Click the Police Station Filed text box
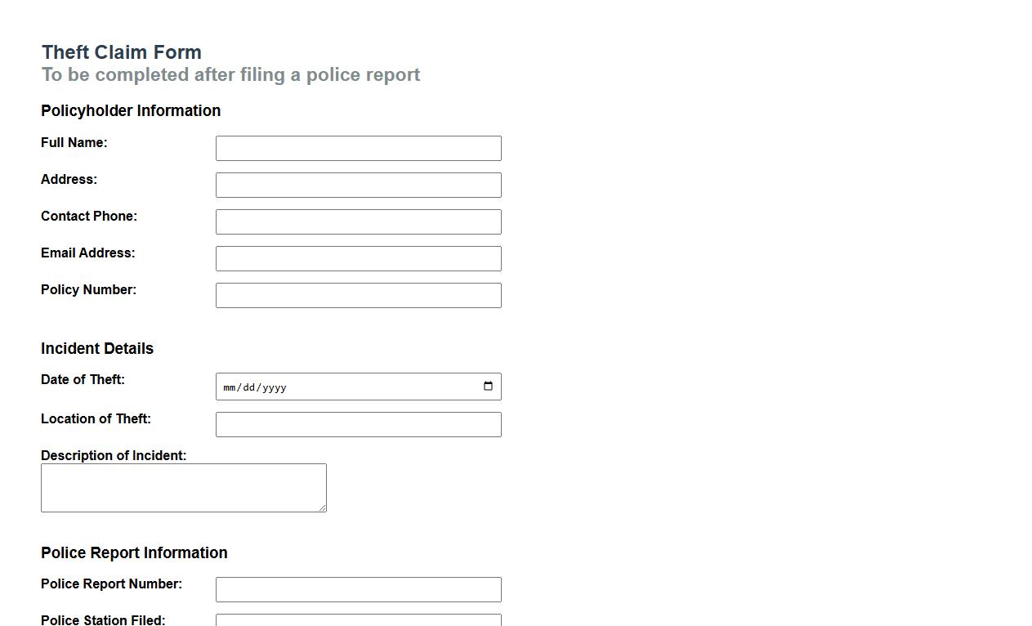 pos(358,620)
